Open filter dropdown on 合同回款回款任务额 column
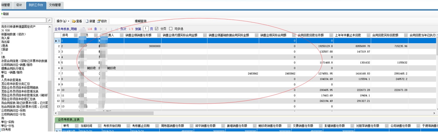 pos(331,35)
